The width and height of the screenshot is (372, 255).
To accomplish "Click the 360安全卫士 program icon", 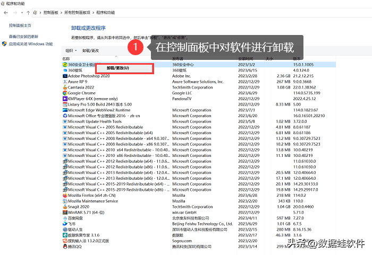I will (65, 65).
